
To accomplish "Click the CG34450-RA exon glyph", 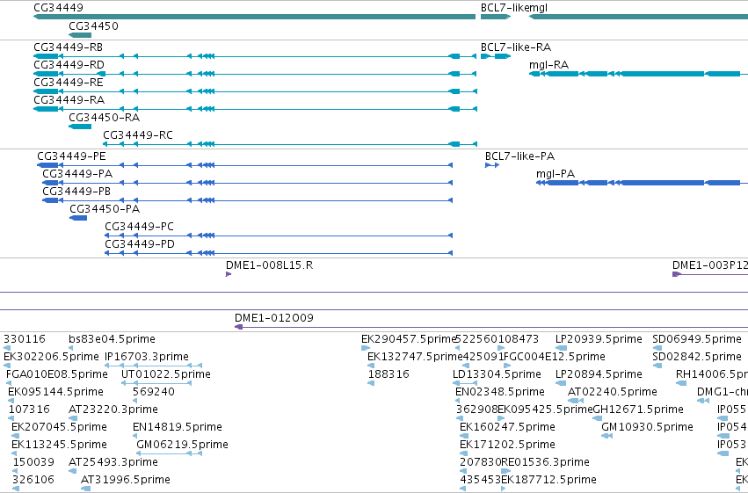I will click(x=80, y=127).
